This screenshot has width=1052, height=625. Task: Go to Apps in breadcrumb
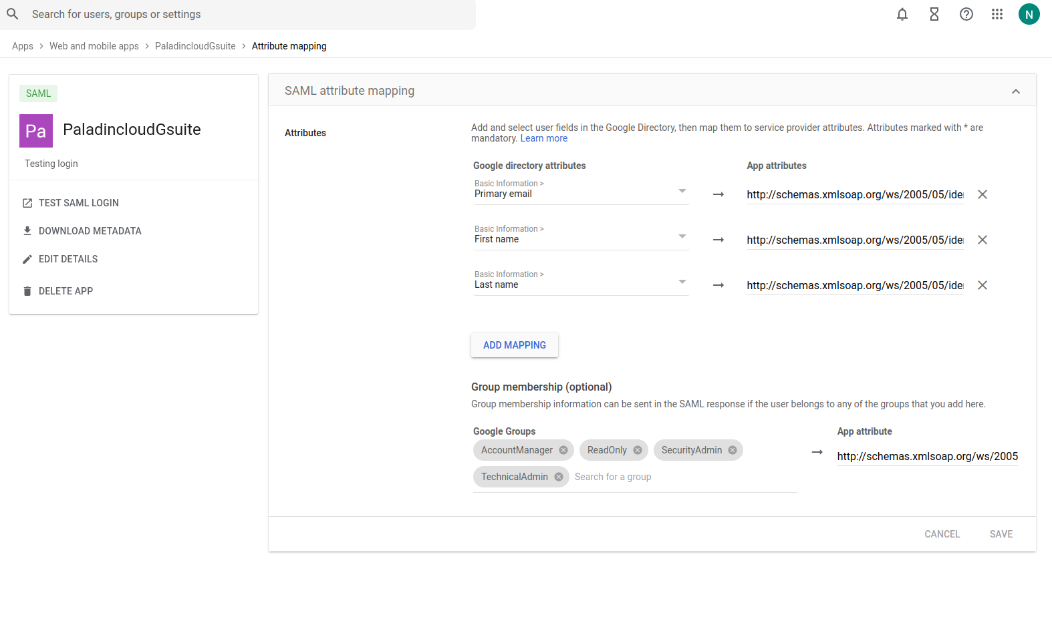(23, 46)
